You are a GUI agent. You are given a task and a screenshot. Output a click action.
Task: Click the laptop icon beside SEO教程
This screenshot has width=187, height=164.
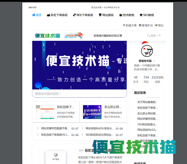tap(141, 15)
